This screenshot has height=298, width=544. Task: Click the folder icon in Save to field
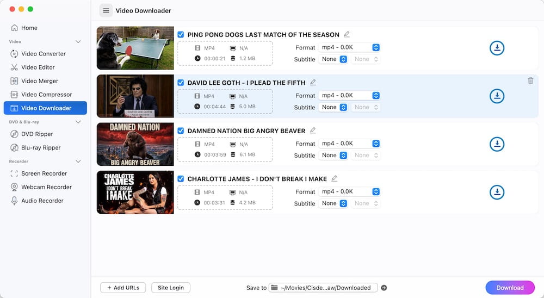274,287
